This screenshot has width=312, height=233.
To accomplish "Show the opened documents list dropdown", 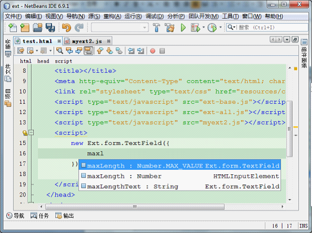I will 287,39.
